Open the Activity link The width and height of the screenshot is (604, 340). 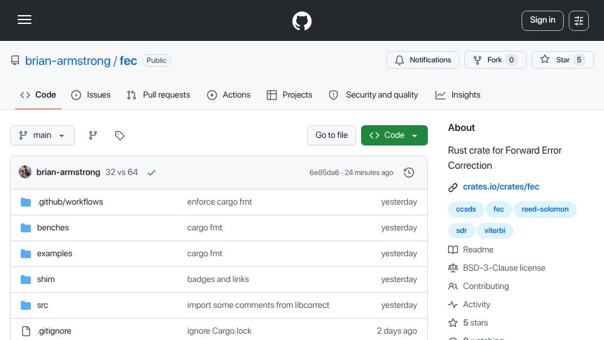pos(469,304)
